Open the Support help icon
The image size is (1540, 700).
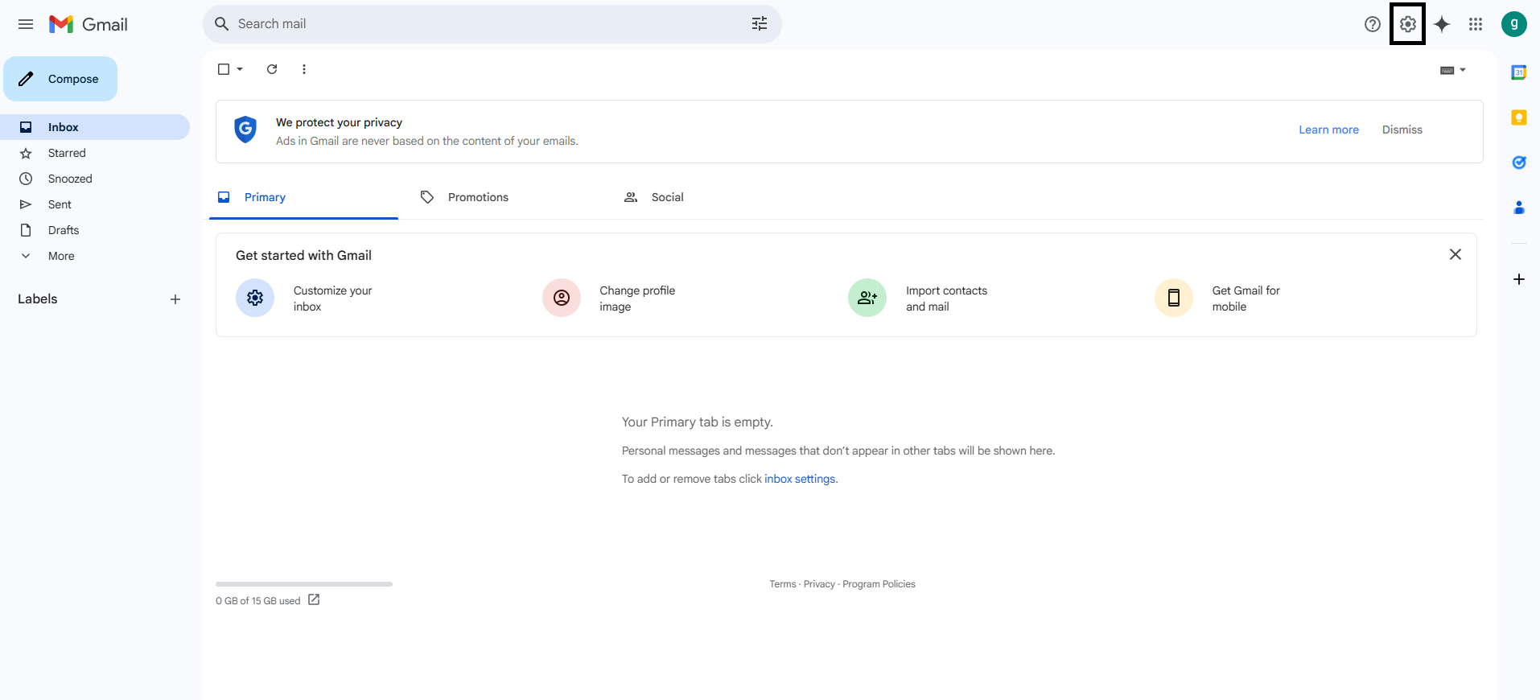1373,24
